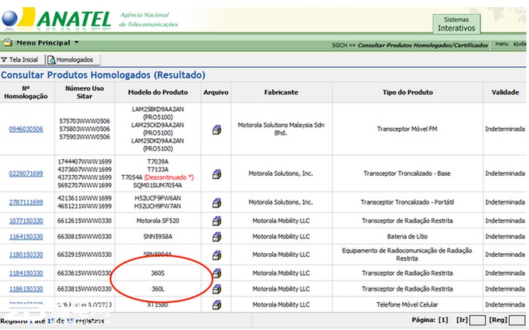The image size is (529, 330).
Task: Click 'Bateria de Lítio' cell
Action: pos(407,237)
